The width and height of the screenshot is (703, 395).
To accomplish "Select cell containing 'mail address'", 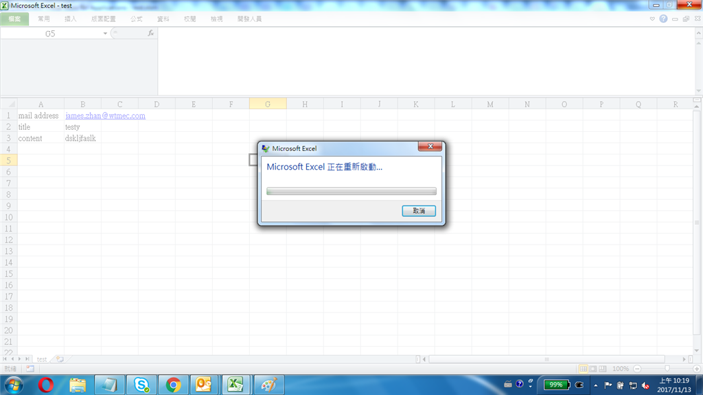I will (x=41, y=116).
